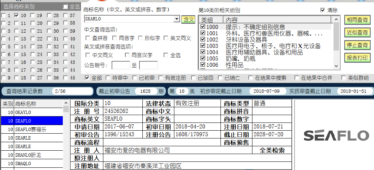Click the related groups scrollbar down arrow

click(336, 66)
